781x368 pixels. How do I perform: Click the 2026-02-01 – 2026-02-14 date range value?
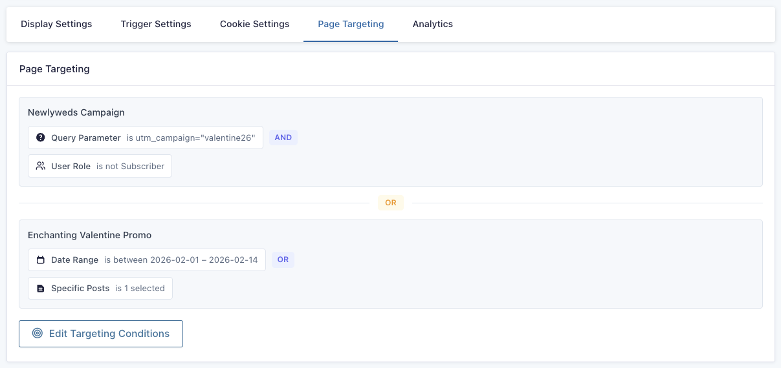pos(181,260)
